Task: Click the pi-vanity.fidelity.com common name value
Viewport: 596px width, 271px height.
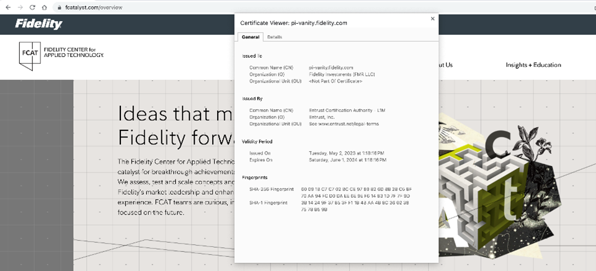Action: (x=331, y=68)
